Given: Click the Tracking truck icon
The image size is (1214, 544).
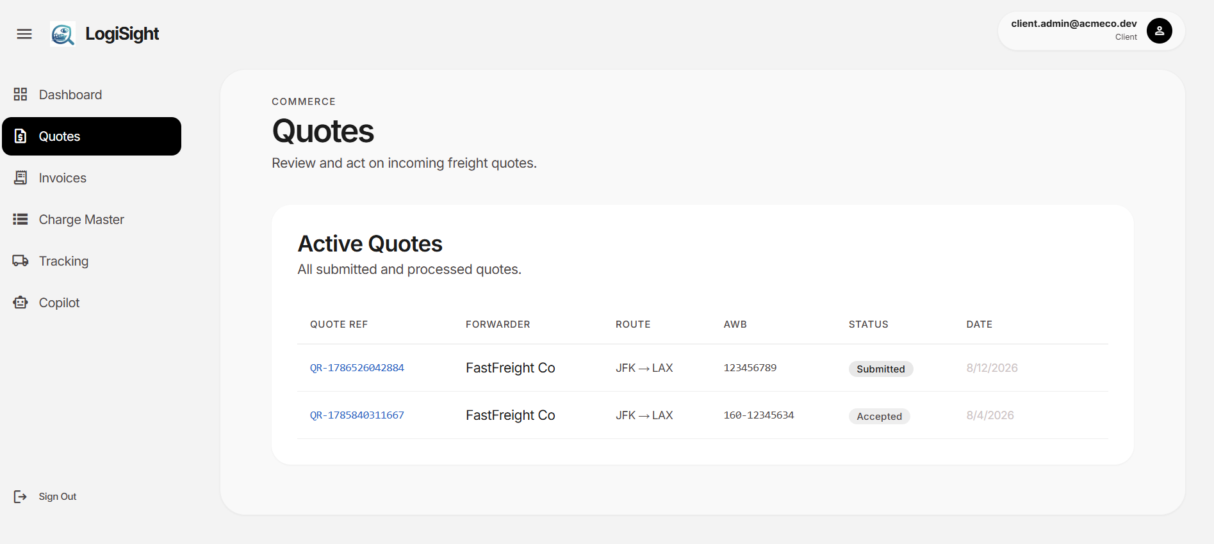Looking at the screenshot, I should pyautogui.click(x=21, y=261).
